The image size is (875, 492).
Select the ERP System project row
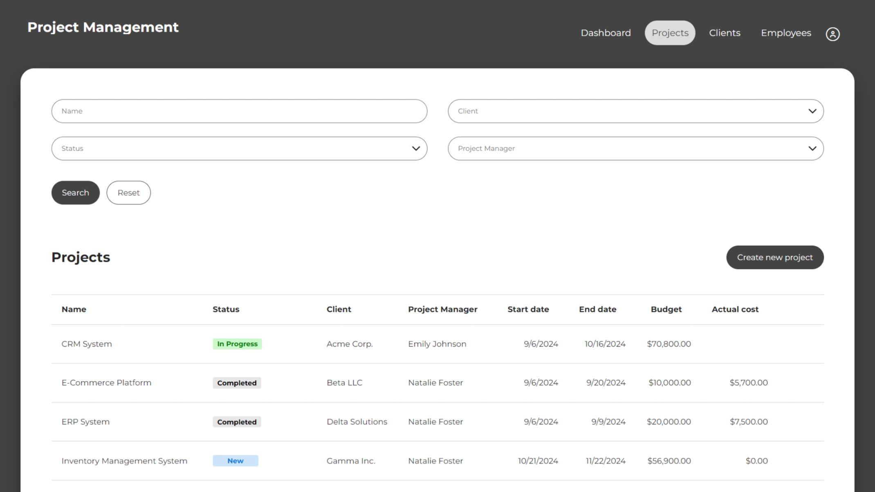tap(85, 422)
